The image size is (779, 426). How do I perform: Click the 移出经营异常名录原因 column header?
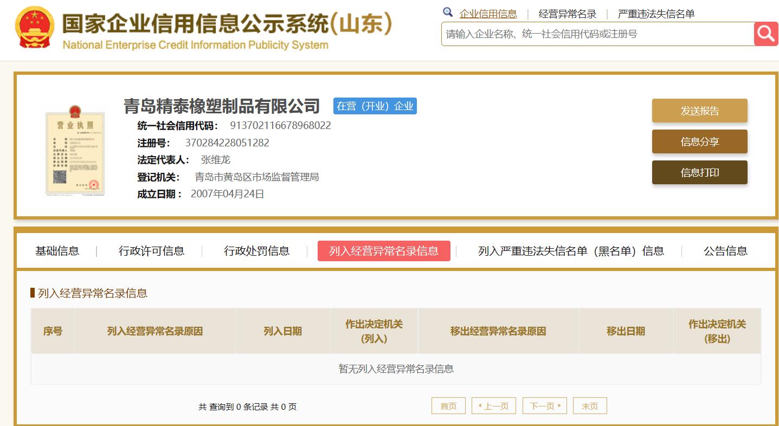coord(498,331)
